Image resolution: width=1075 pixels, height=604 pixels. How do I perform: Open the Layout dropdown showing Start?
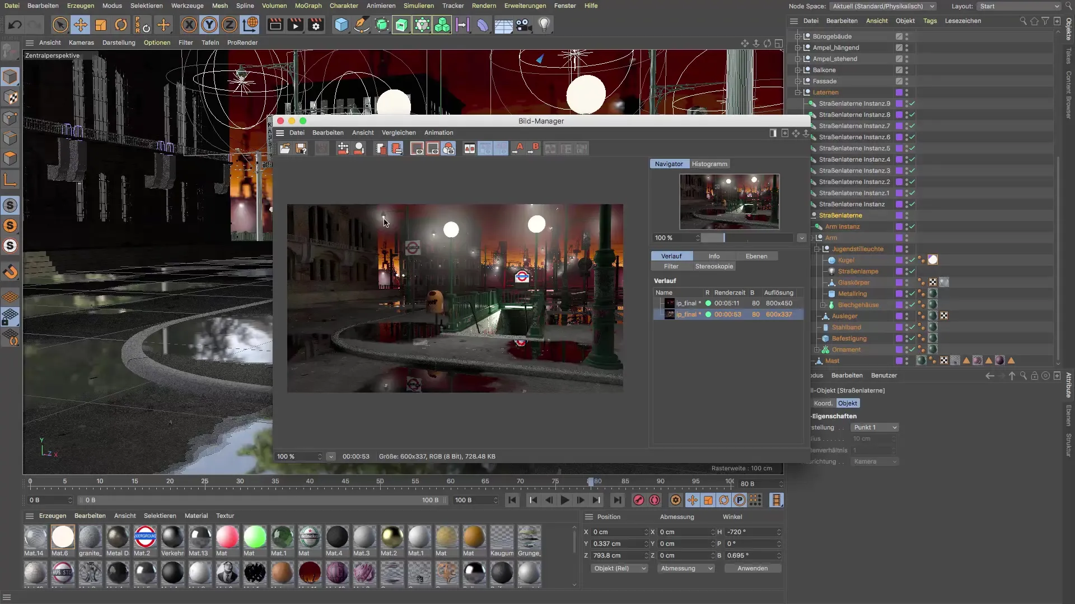pyautogui.click(x=1019, y=6)
